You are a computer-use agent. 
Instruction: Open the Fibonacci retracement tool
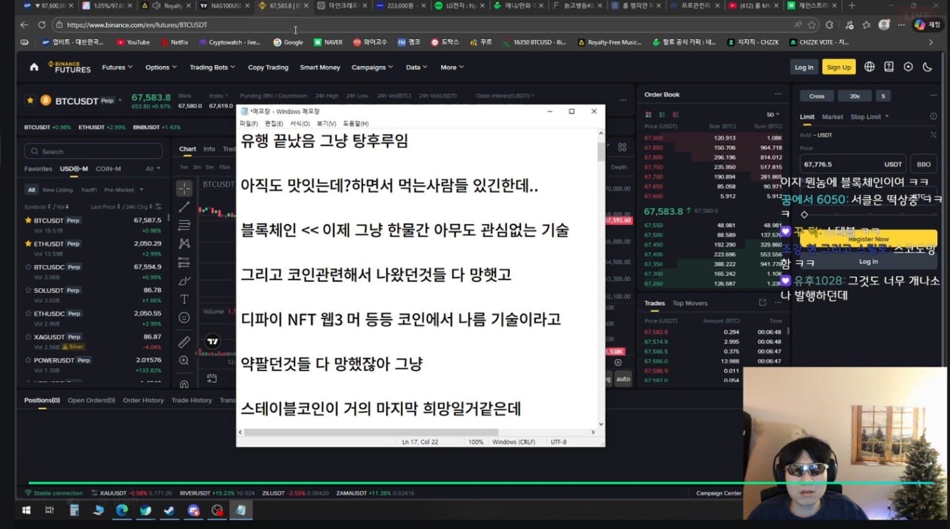pos(183,225)
